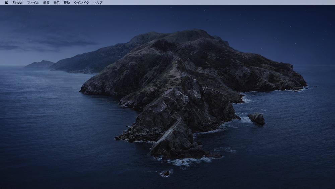Screen dimensions: 335x189
Task: Open the 表示 menu
Action: click(56, 3)
